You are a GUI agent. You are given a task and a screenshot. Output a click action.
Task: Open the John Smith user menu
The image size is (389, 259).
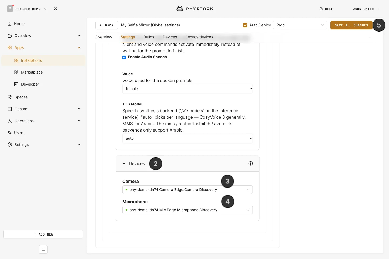366,9
